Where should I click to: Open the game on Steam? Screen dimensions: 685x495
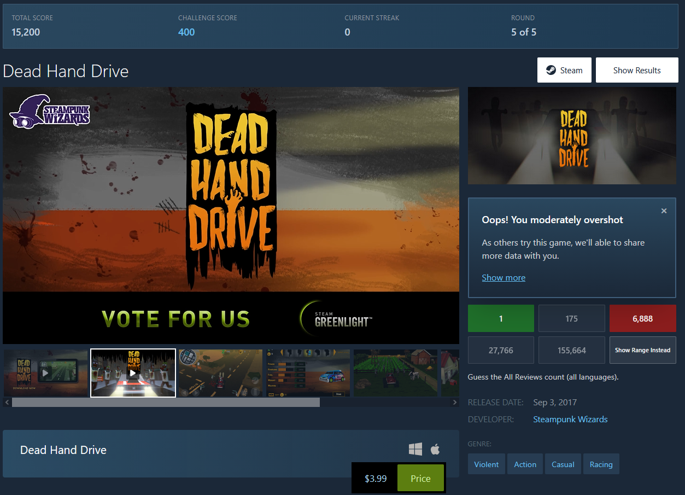[x=564, y=70]
